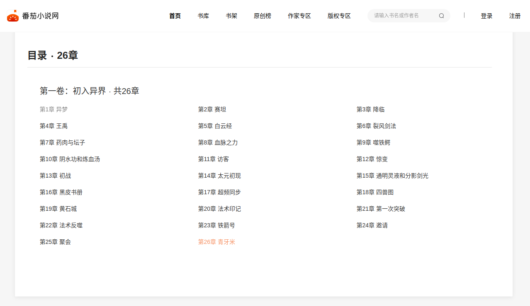This screenshot has width=530, height=306.
Task: Jump to chapter 第17章 超频同步
Action: [219, 192]
